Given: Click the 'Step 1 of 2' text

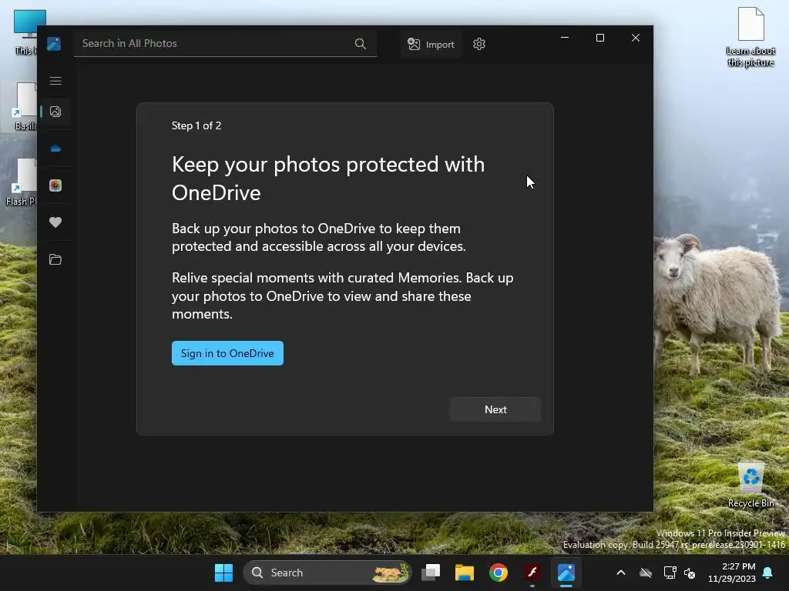Looking at the screenshot, I should click(x=196, y=125).
